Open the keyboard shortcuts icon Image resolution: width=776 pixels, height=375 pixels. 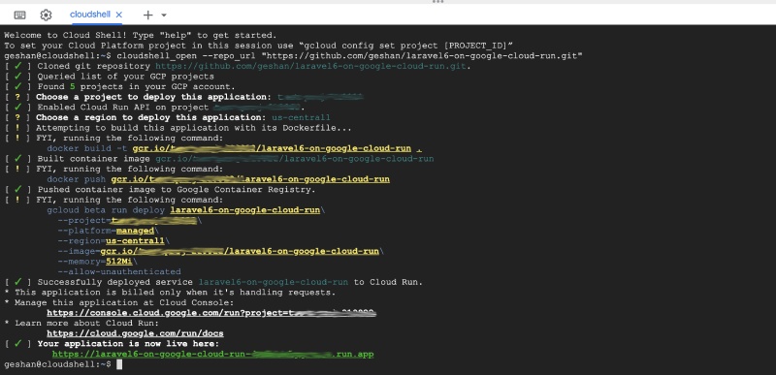19,15
